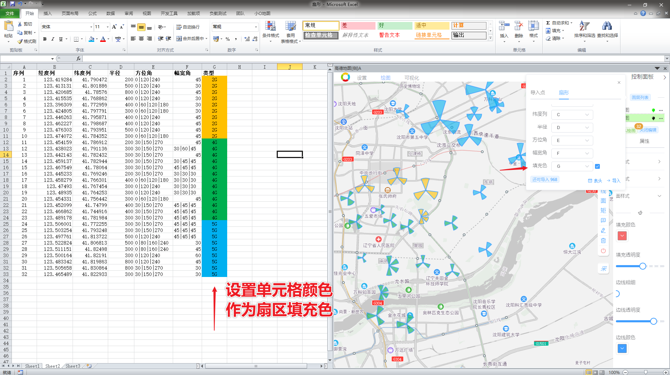Image resolution: width=670 pixels, height=375 pixels.
Task: Activate the Format Painter (格式刷) brush
Action: 20,41
